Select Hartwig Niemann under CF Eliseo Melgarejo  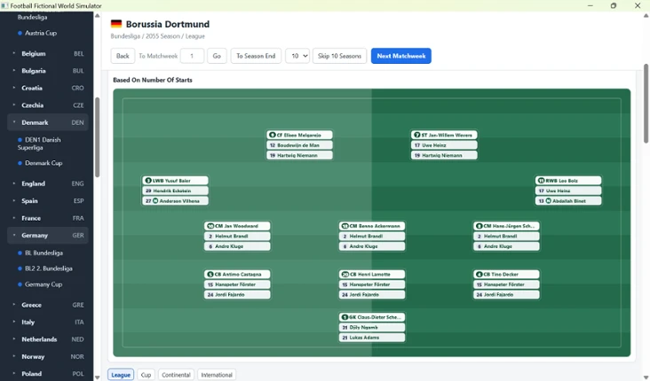click(x=299, y=156)
